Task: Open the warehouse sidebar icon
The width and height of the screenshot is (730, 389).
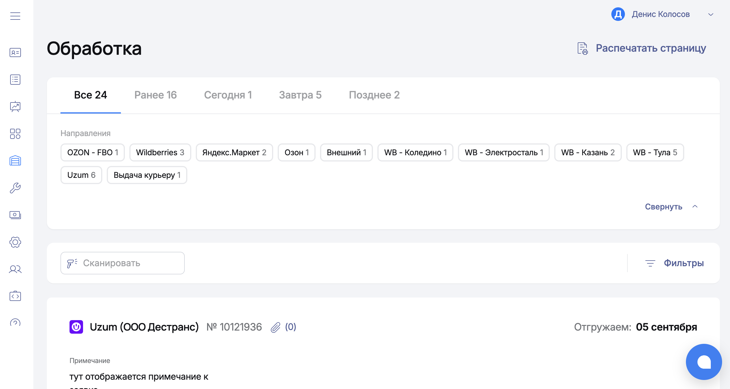Action: (x=15, y=161)
